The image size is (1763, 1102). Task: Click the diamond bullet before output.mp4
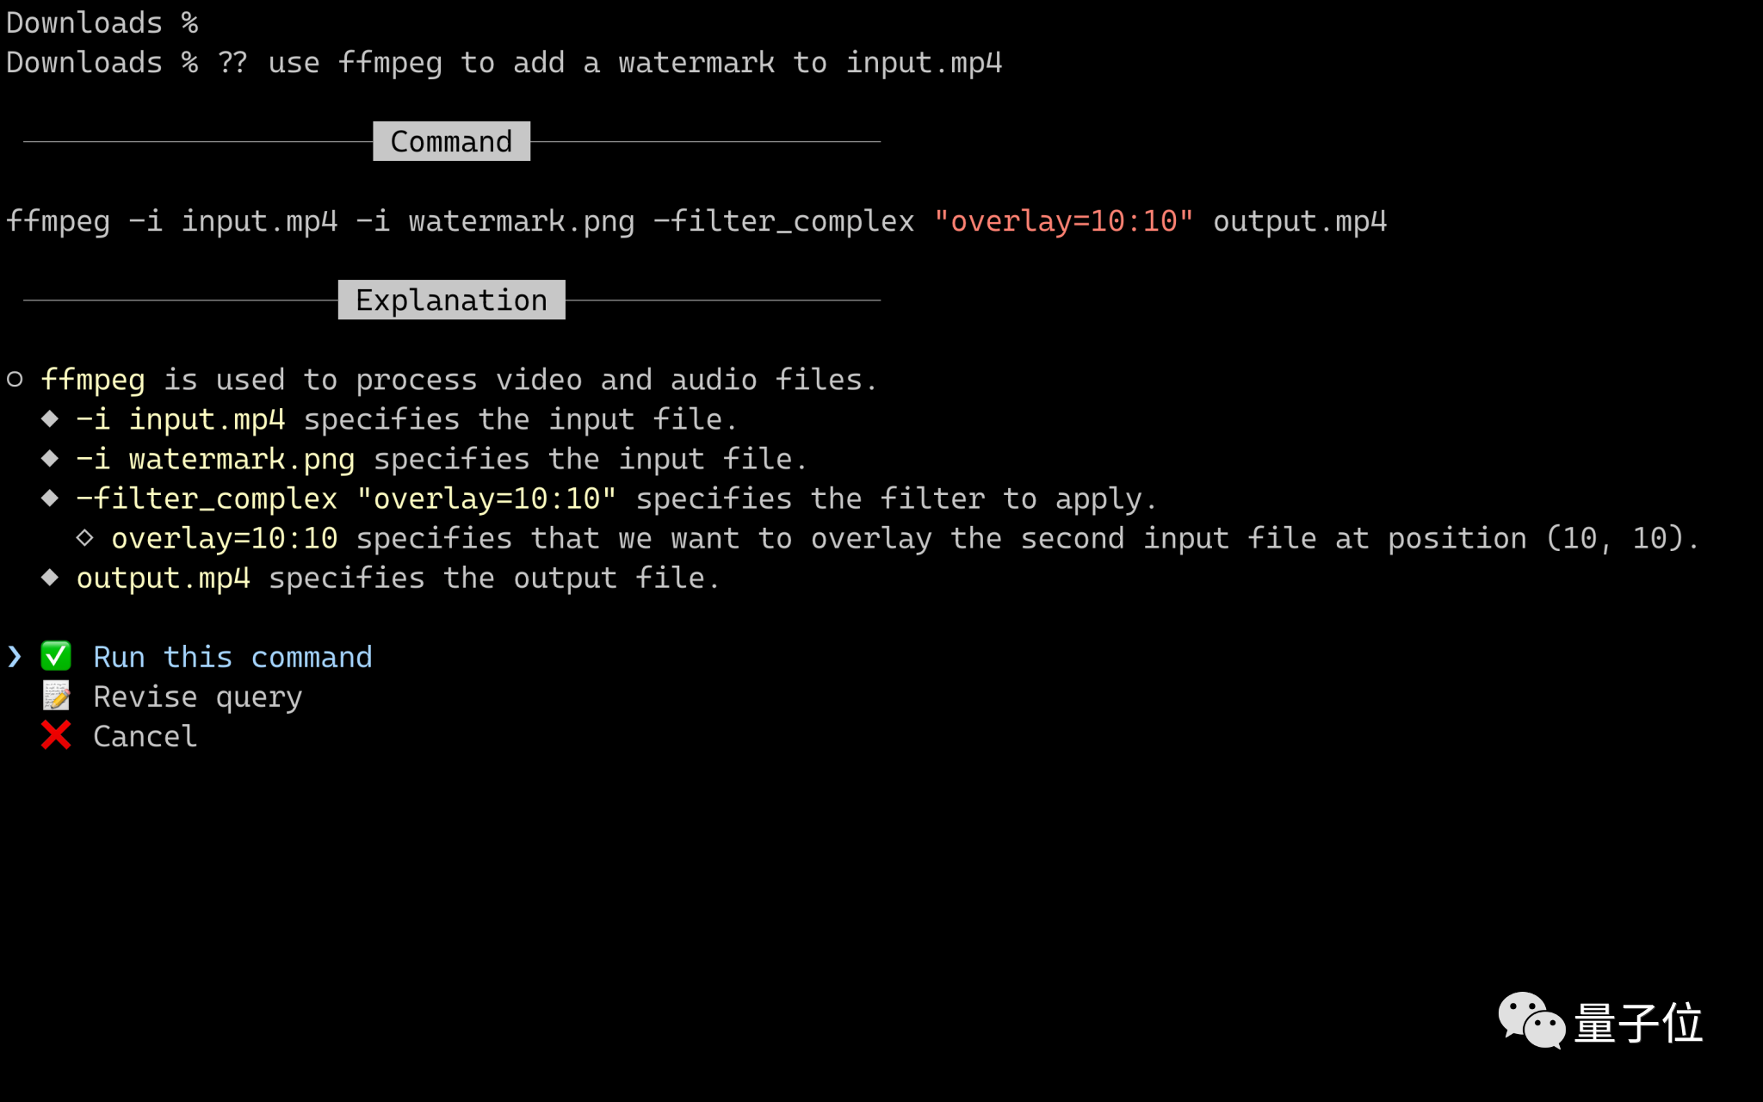(x=50, y=578)
